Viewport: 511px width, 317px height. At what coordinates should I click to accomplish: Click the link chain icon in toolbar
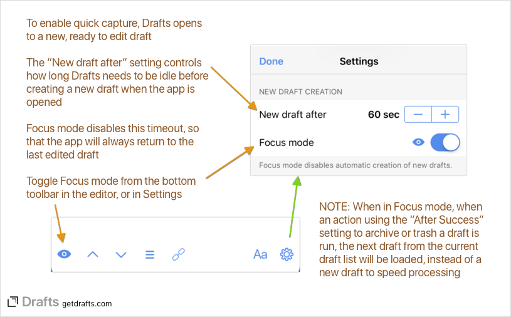coord(178,254)
